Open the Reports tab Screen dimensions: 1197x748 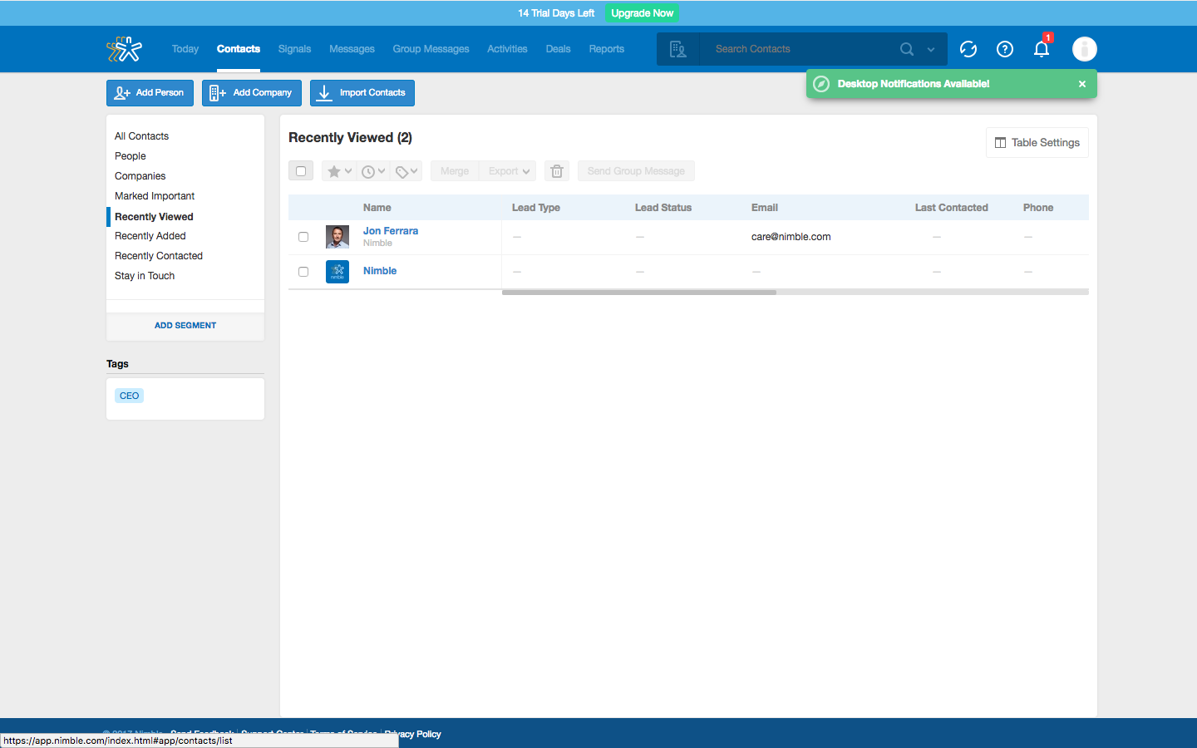point(607,49)
